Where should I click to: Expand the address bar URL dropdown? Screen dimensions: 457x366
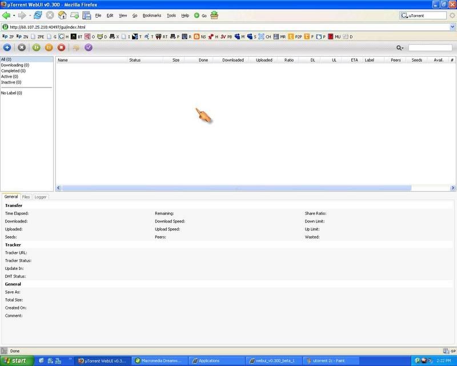pos(452,27)
